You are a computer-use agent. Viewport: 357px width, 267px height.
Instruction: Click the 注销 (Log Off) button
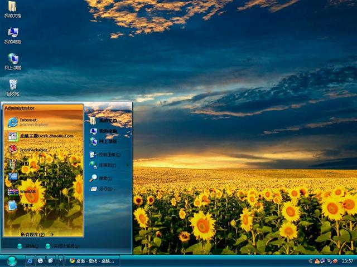(x=27, y=246)
